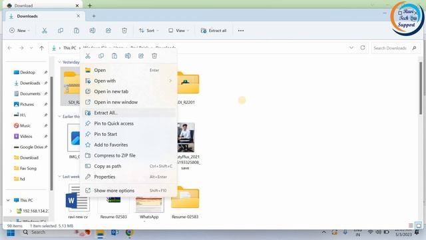Viewport: 426px width, 240px height.
Task: Collapse This PC in the navigation pane
Action: coord(8,200)
